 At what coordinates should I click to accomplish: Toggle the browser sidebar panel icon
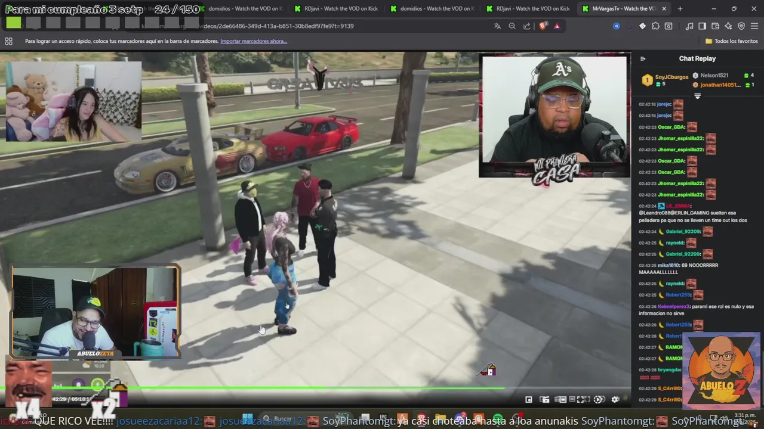click(x=702, y=26)
